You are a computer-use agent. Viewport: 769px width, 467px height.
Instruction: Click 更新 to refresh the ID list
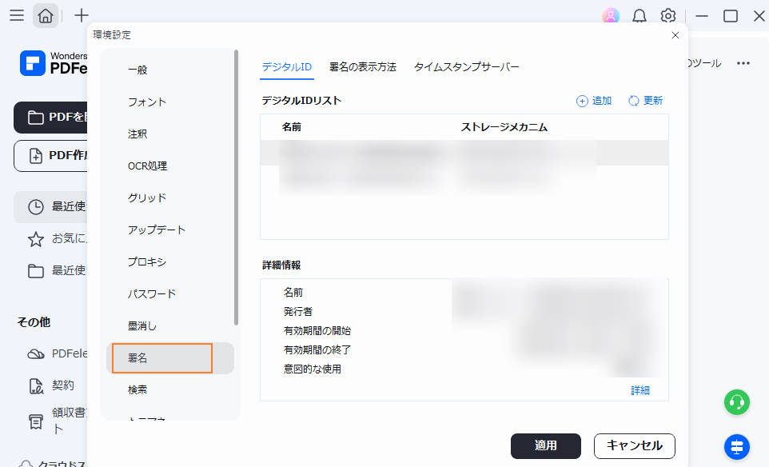tap(646, 101)
